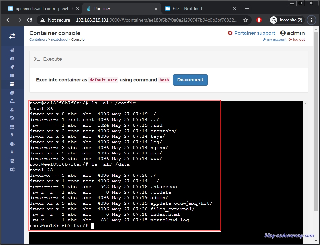Click the 'ls -alF /config' command text
Screen dimensions: 320x245
[x=113, y=103]
